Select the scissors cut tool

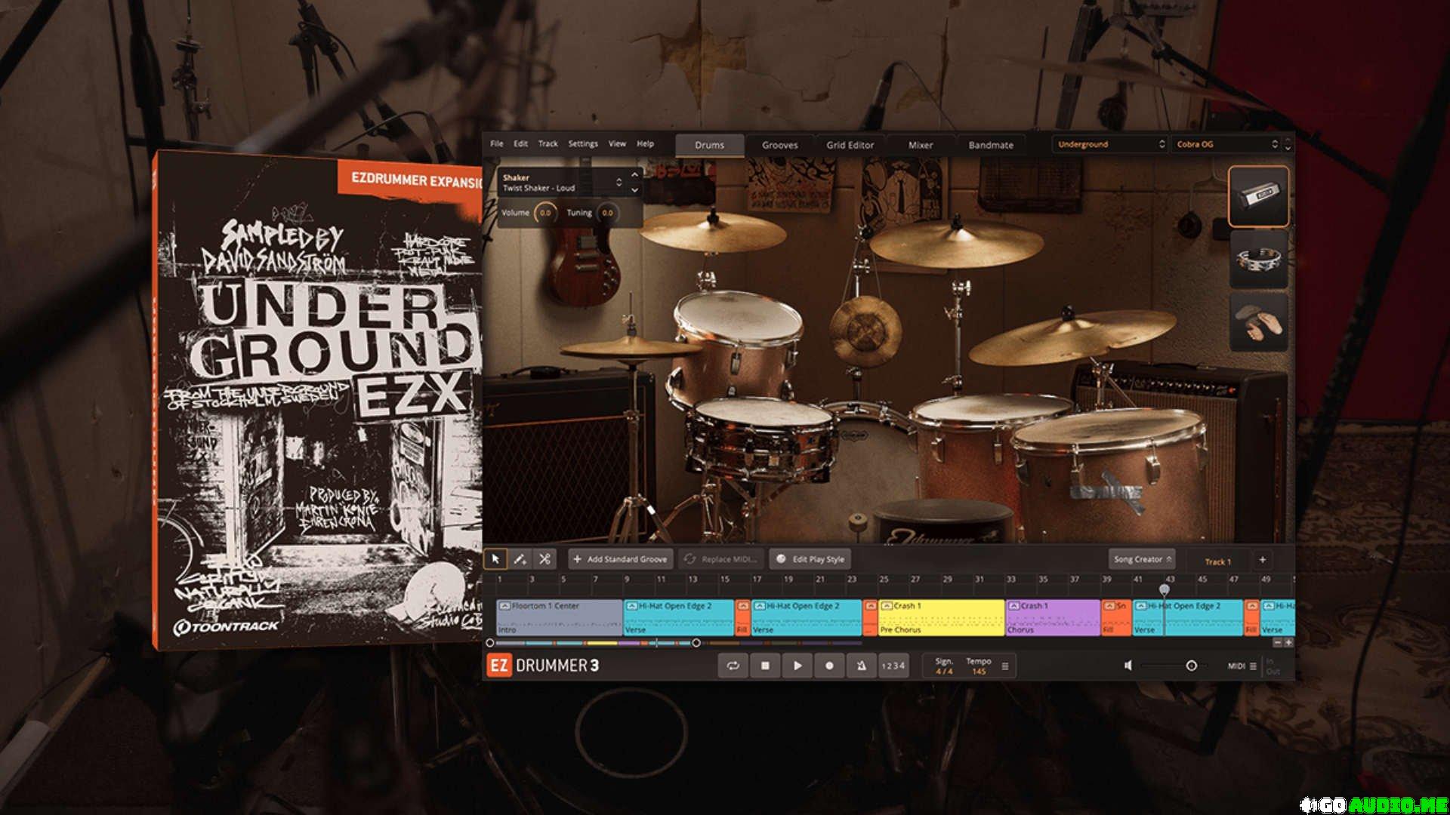544,559
